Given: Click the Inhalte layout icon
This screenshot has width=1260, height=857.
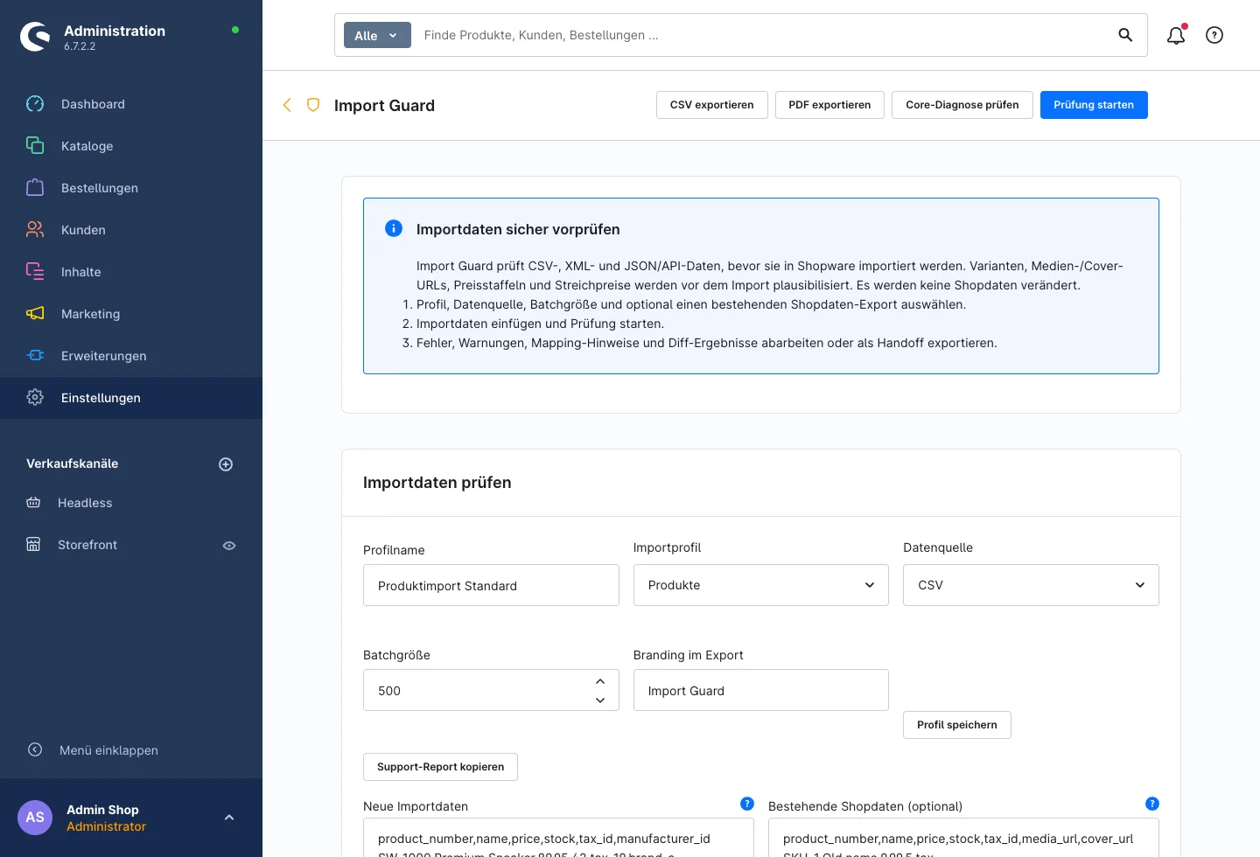Looking at the screenshot, I should point(35,271).
